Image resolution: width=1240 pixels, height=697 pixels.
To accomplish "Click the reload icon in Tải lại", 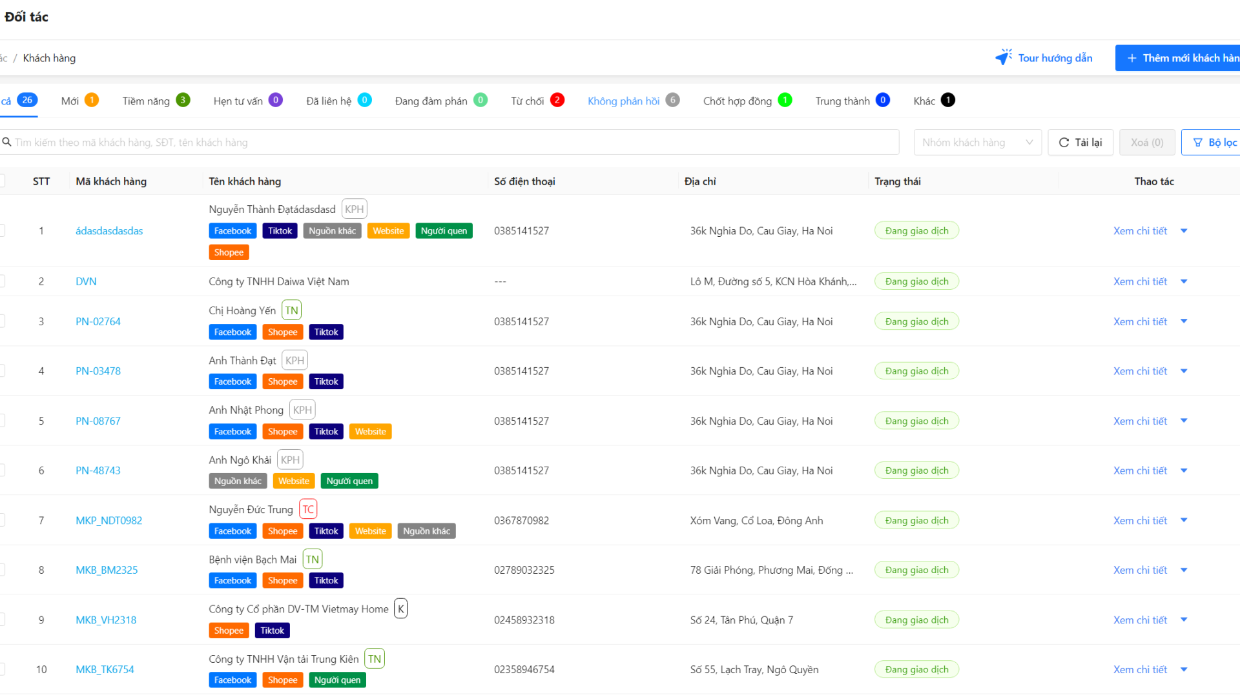I will (x=1064, y=143).
